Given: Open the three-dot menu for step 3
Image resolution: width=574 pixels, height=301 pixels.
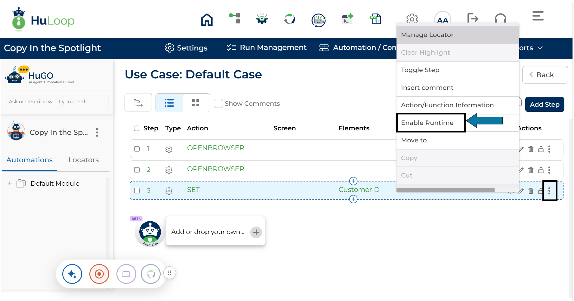Looking at the screenshot, I should click(x=549, y=190).
